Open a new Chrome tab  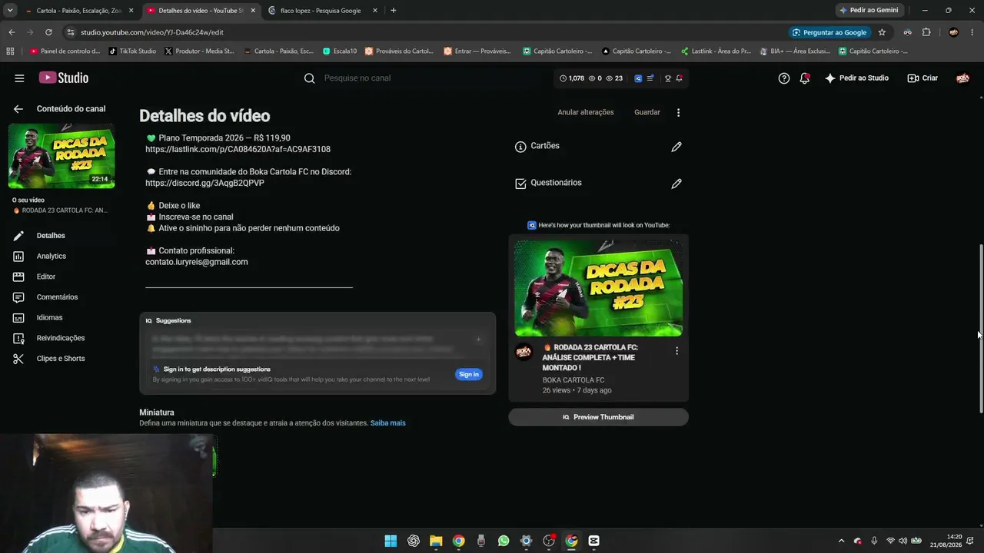click(394, 11)
